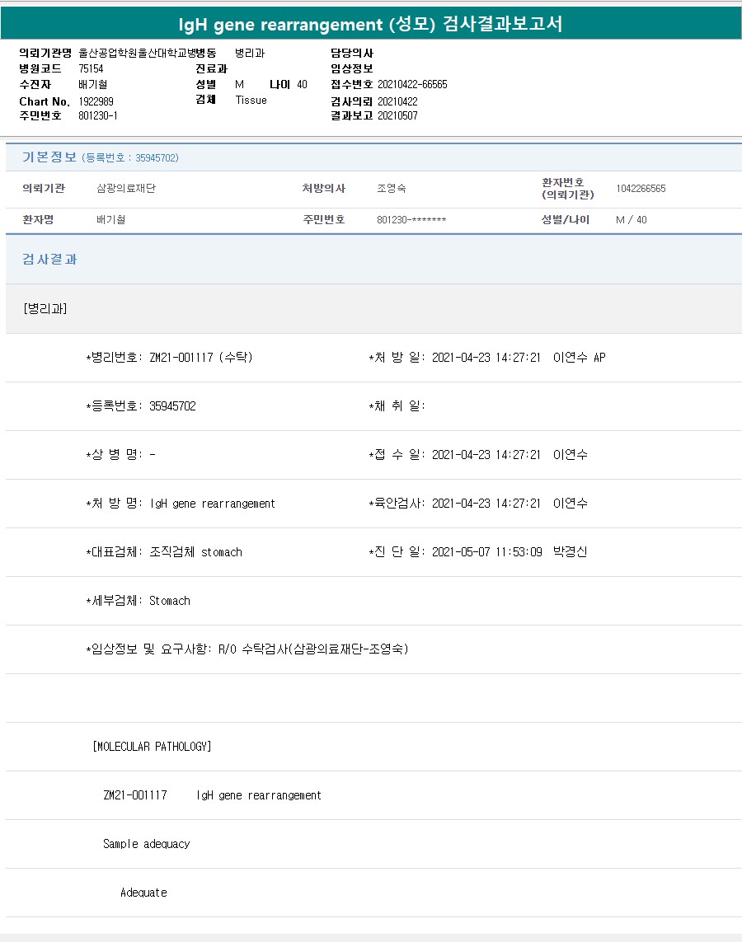
Task: Click the report title 'IgH gene rearrangement (성모) 검사결과보고서'
Action: tap(370, 24)
